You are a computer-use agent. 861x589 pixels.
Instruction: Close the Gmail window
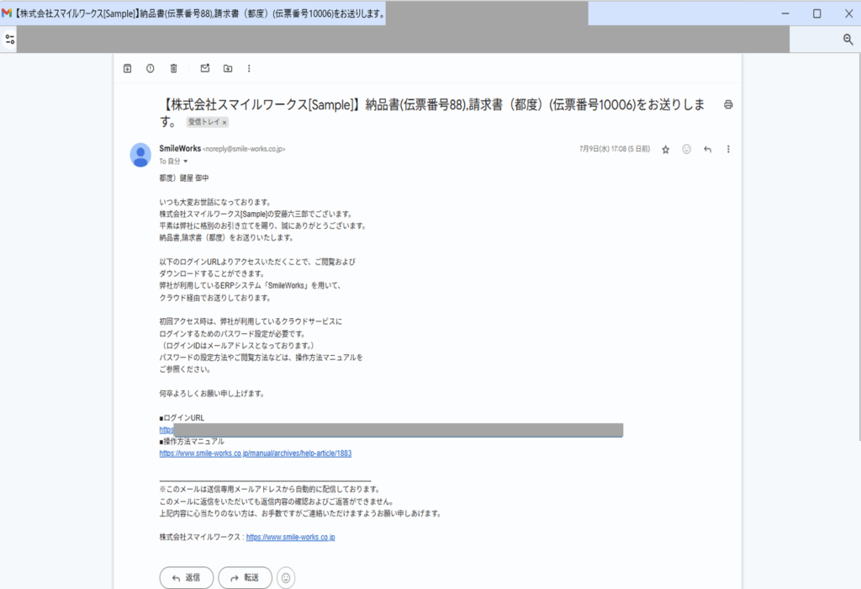click(x=848, y=13)
